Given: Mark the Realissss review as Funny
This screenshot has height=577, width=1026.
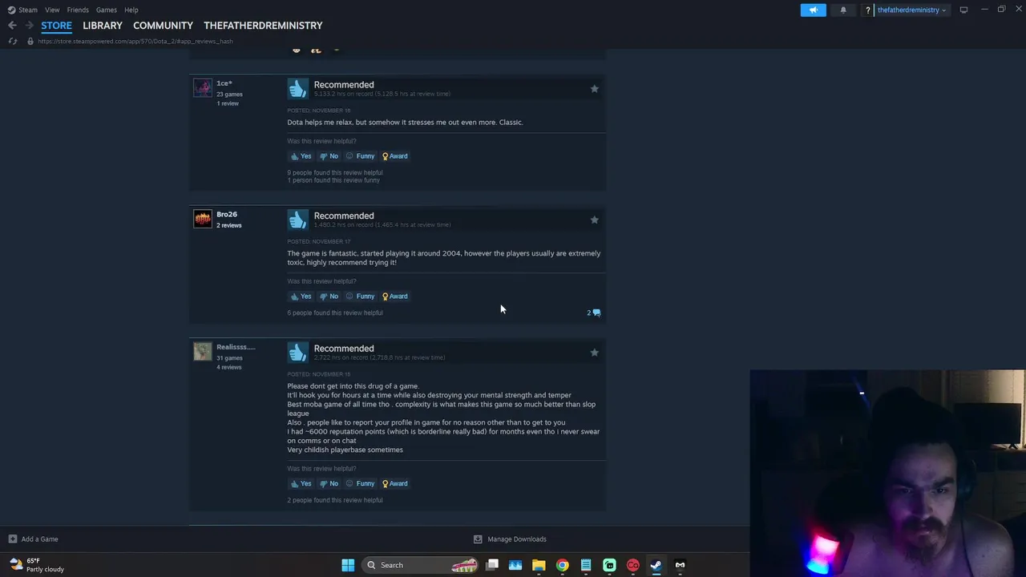Looking at the screenshot, I should 361,484.
